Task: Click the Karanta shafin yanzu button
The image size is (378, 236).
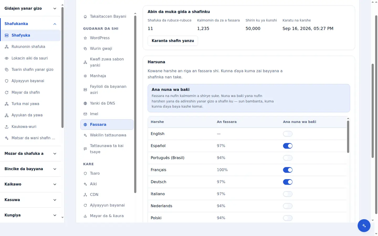Action: 173,41
